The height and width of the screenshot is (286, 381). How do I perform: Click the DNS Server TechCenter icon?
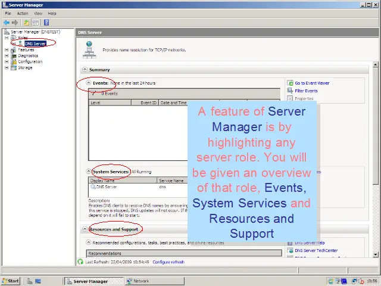click(290, 250)
